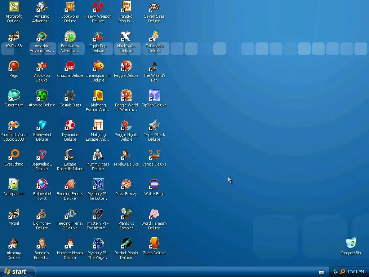Image resolution: width=369 pixels, height=277 pixels.
Task: Click Hammer Heads Deluxe icon
Action: (x=70, y=243)
